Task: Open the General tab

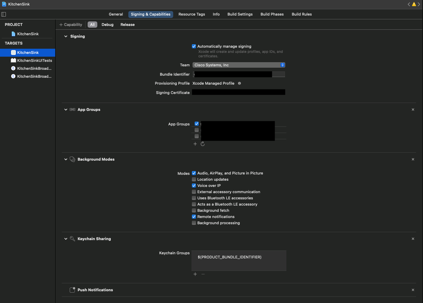Action: [x=116, y=14]
